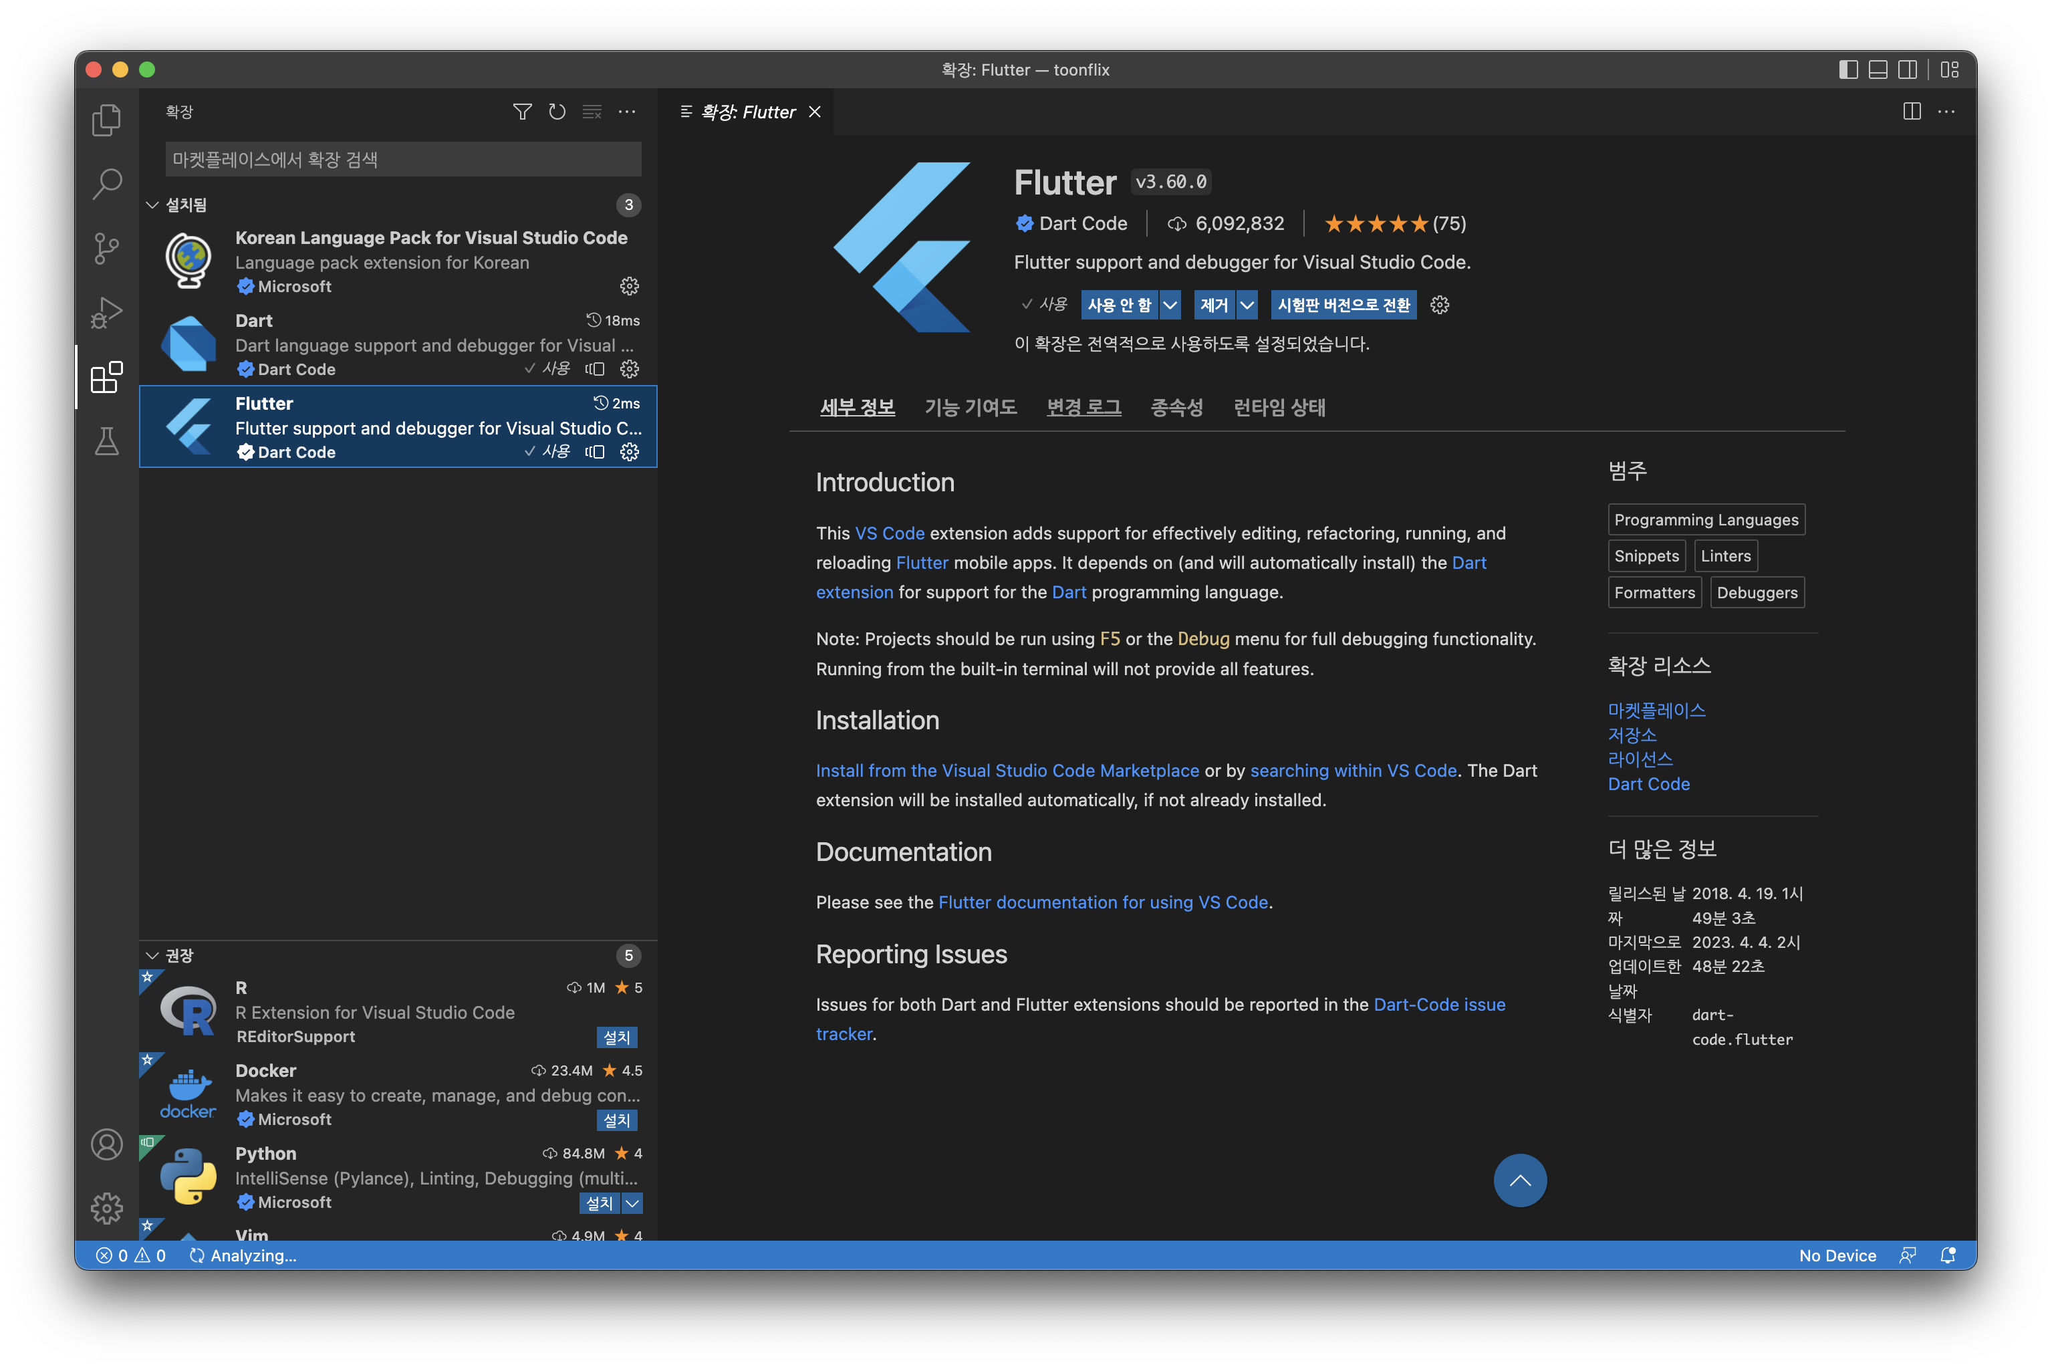Open extensions panel more actions menu
The width and height of the screenshot is (2052, 1369).
(627, 112)
